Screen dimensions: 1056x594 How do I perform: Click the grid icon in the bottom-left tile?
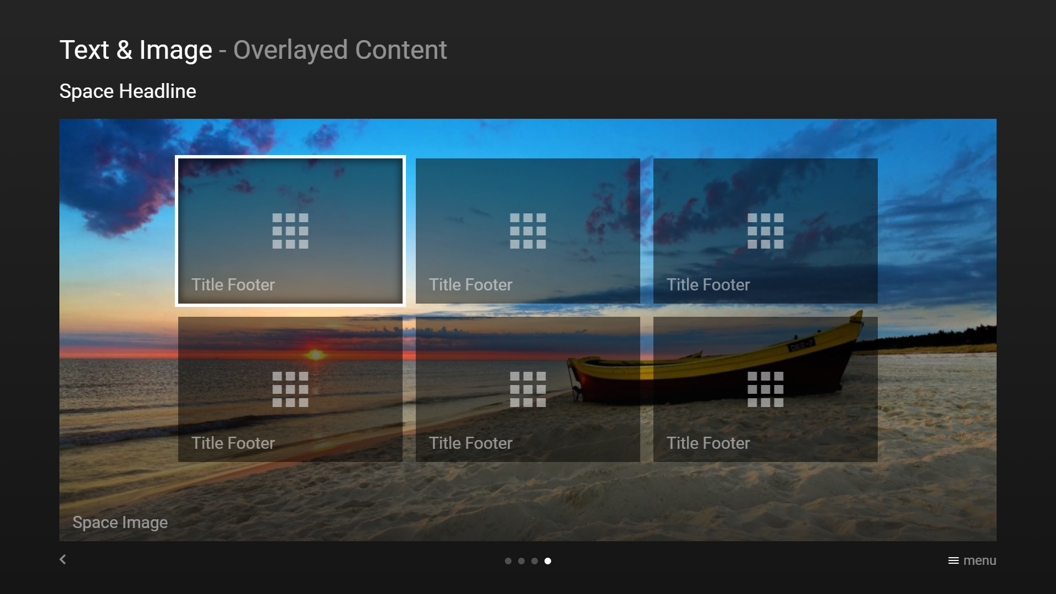click(290, 389)
